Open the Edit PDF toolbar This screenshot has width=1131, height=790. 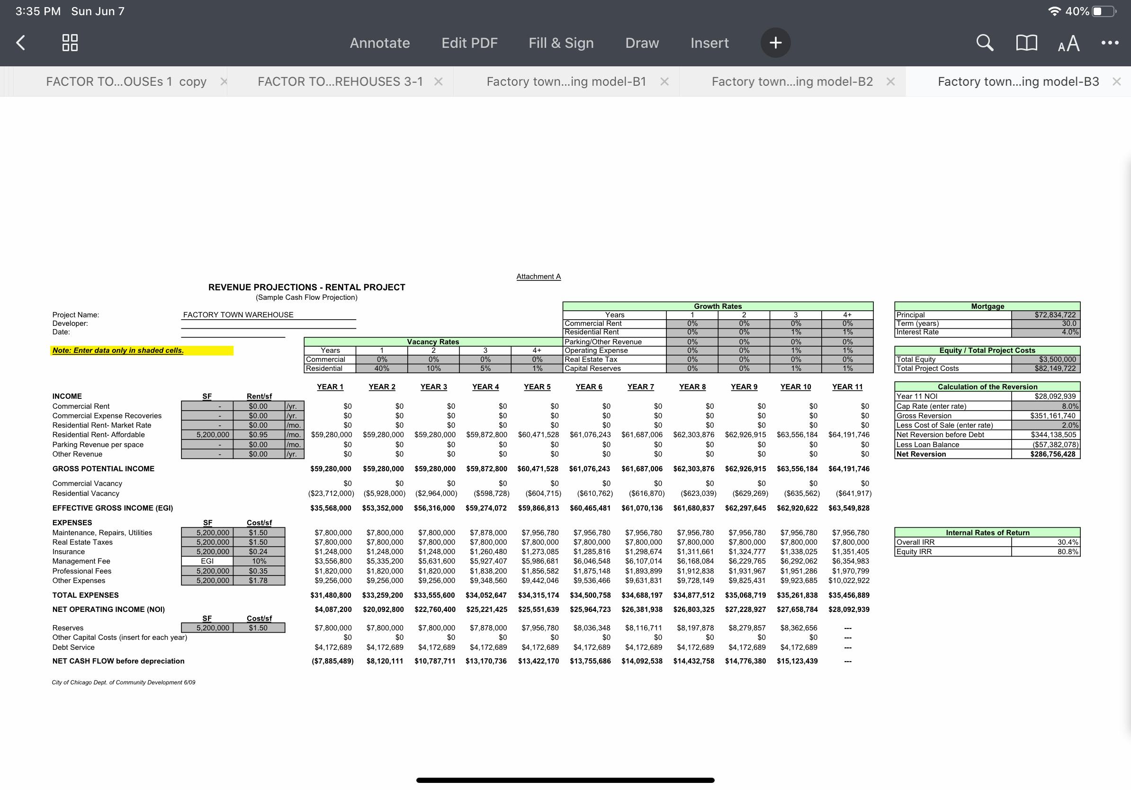pos(469,43)
